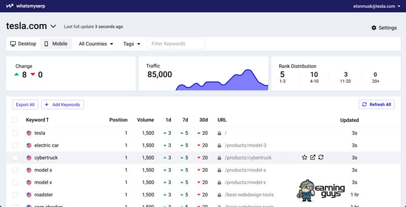
Task: Switch to the Desktop view tab
Action: [23, 44]
